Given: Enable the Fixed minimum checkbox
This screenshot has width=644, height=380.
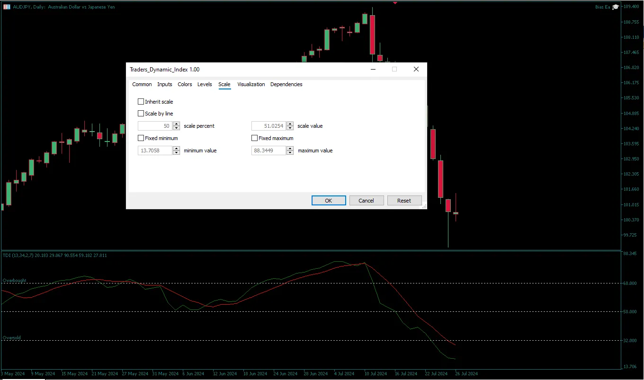Looking at the screenshot, I should [x=141, y=138].
